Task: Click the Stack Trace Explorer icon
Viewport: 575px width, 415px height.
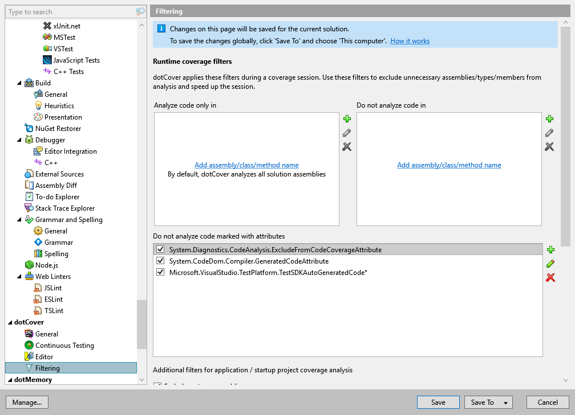Action: [x=29, y=208]
